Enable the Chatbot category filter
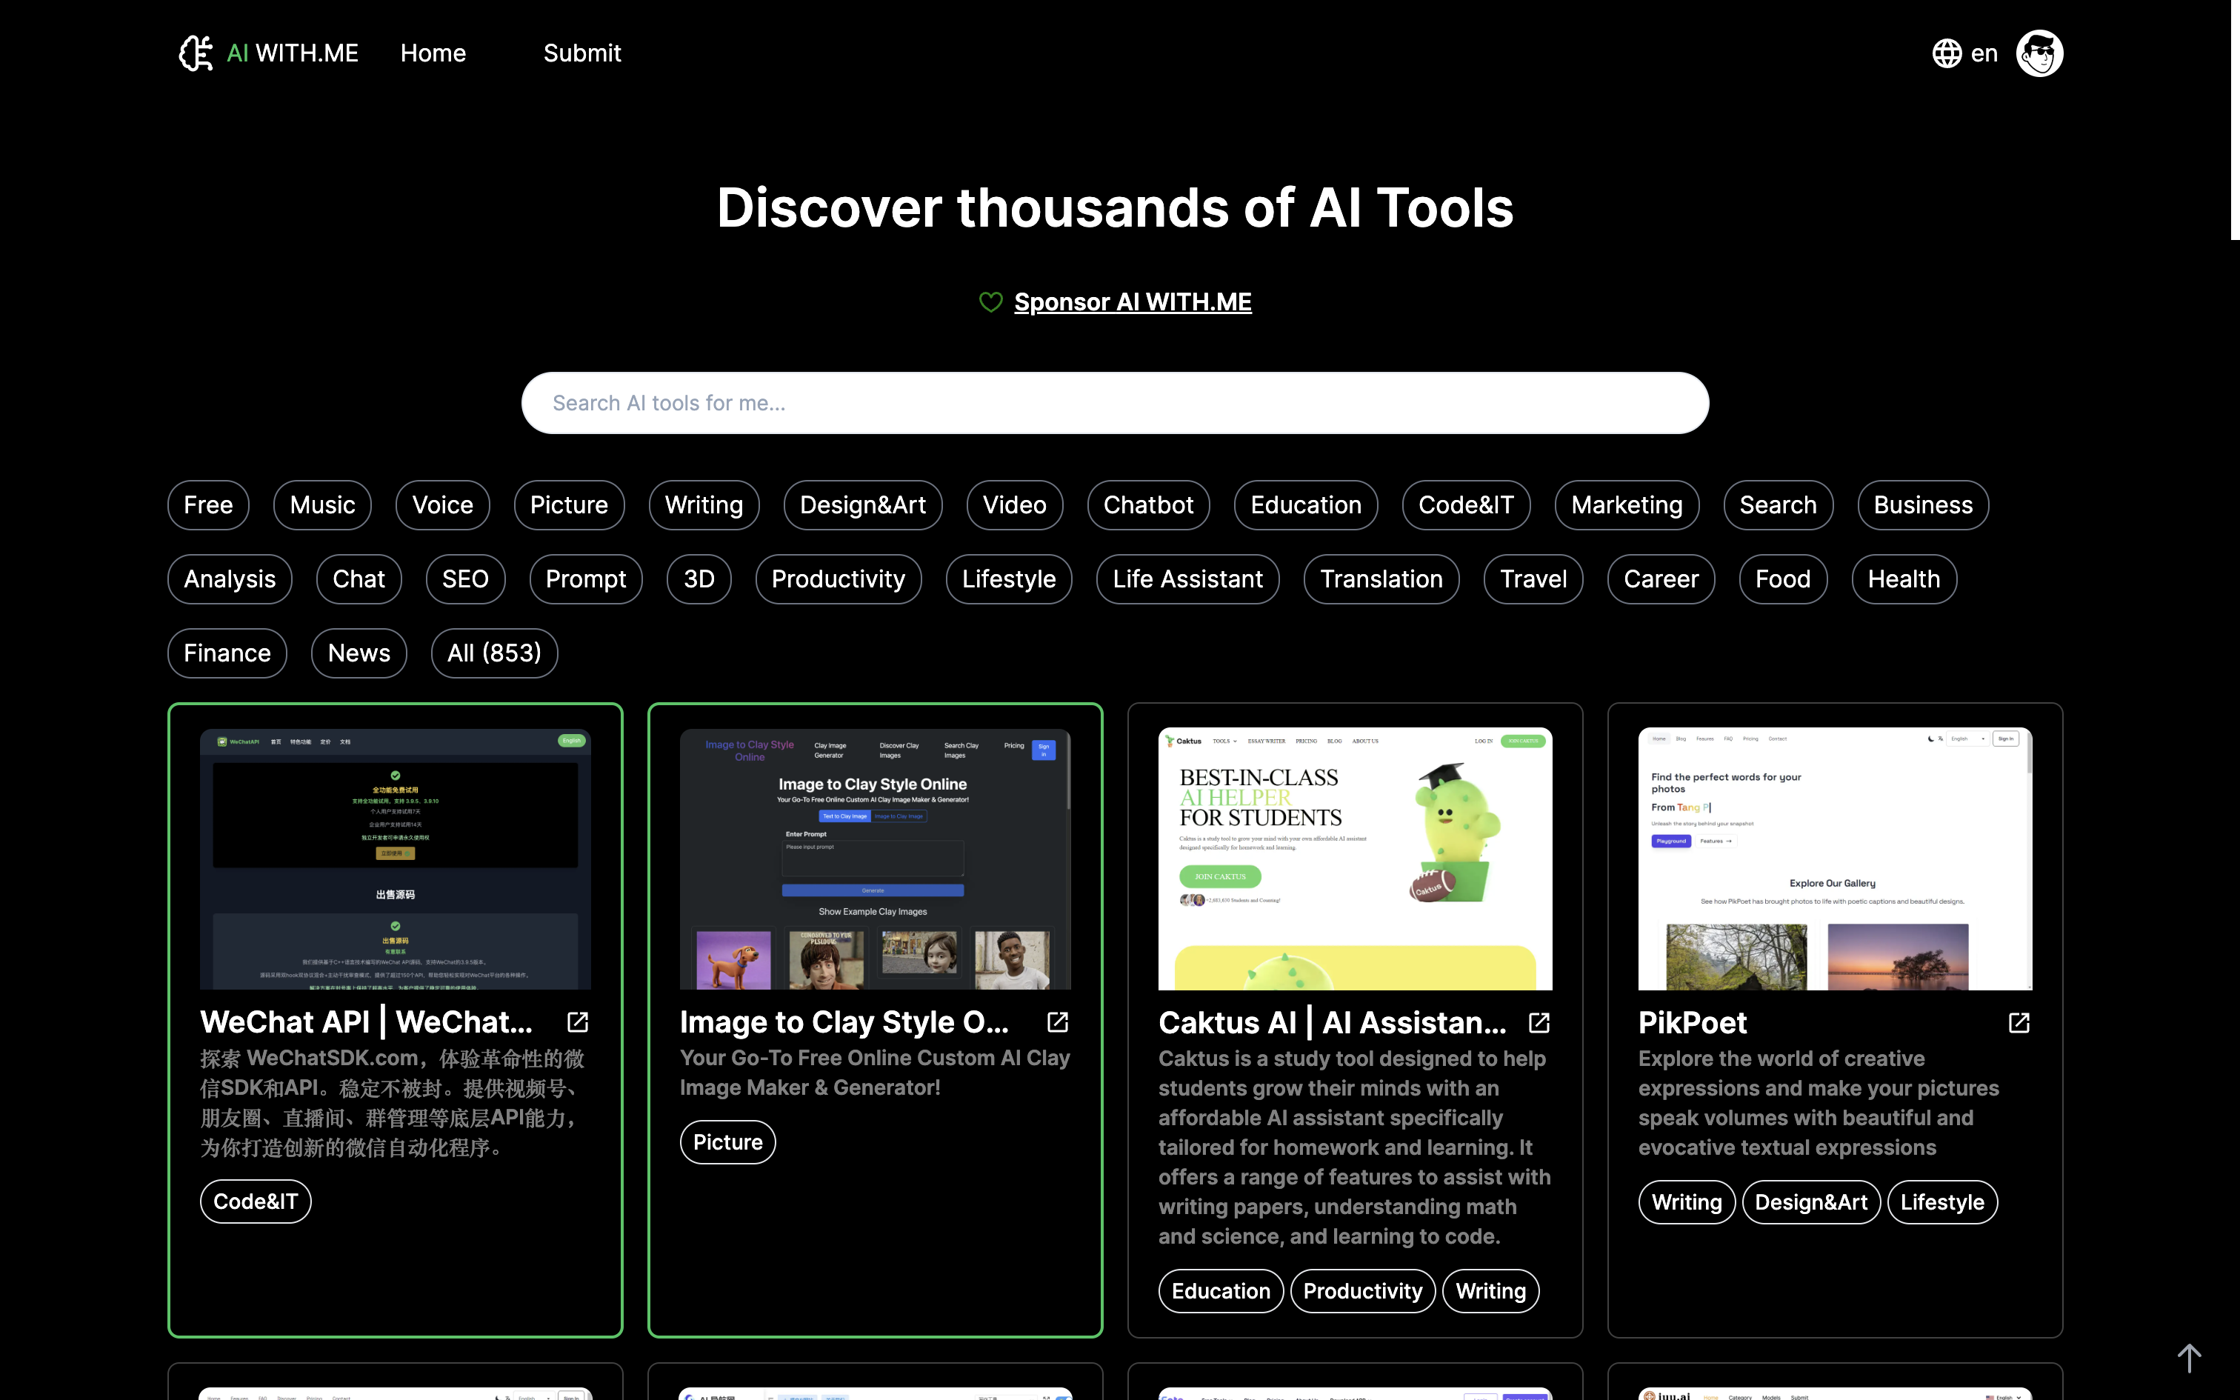The width and height of the screenshot is (2240, 1400). [x=1147, y=504]
